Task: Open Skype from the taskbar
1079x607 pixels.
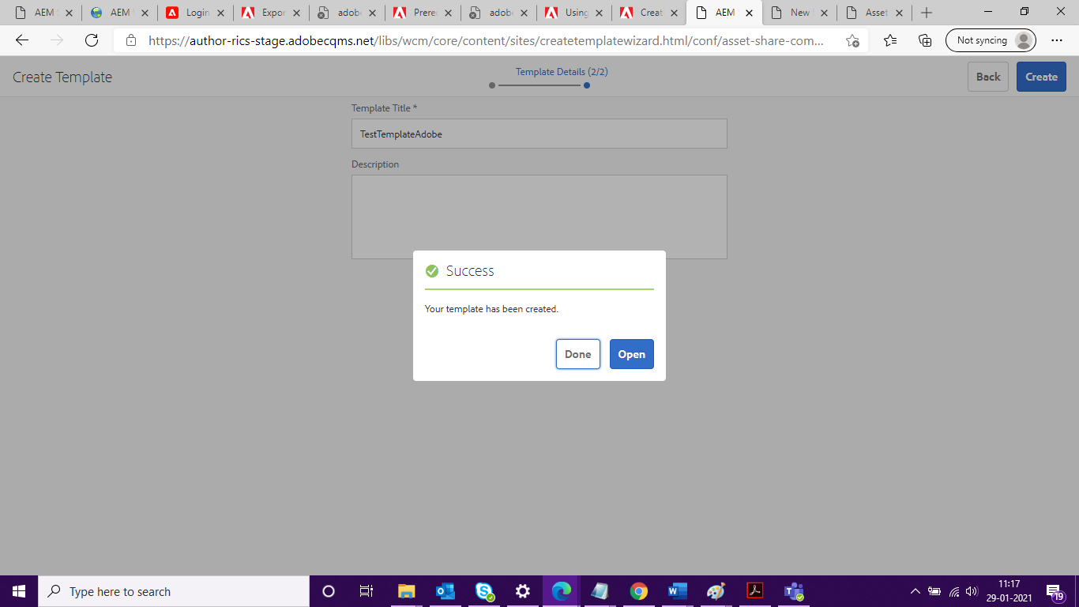Action: (x=484, y=590)
